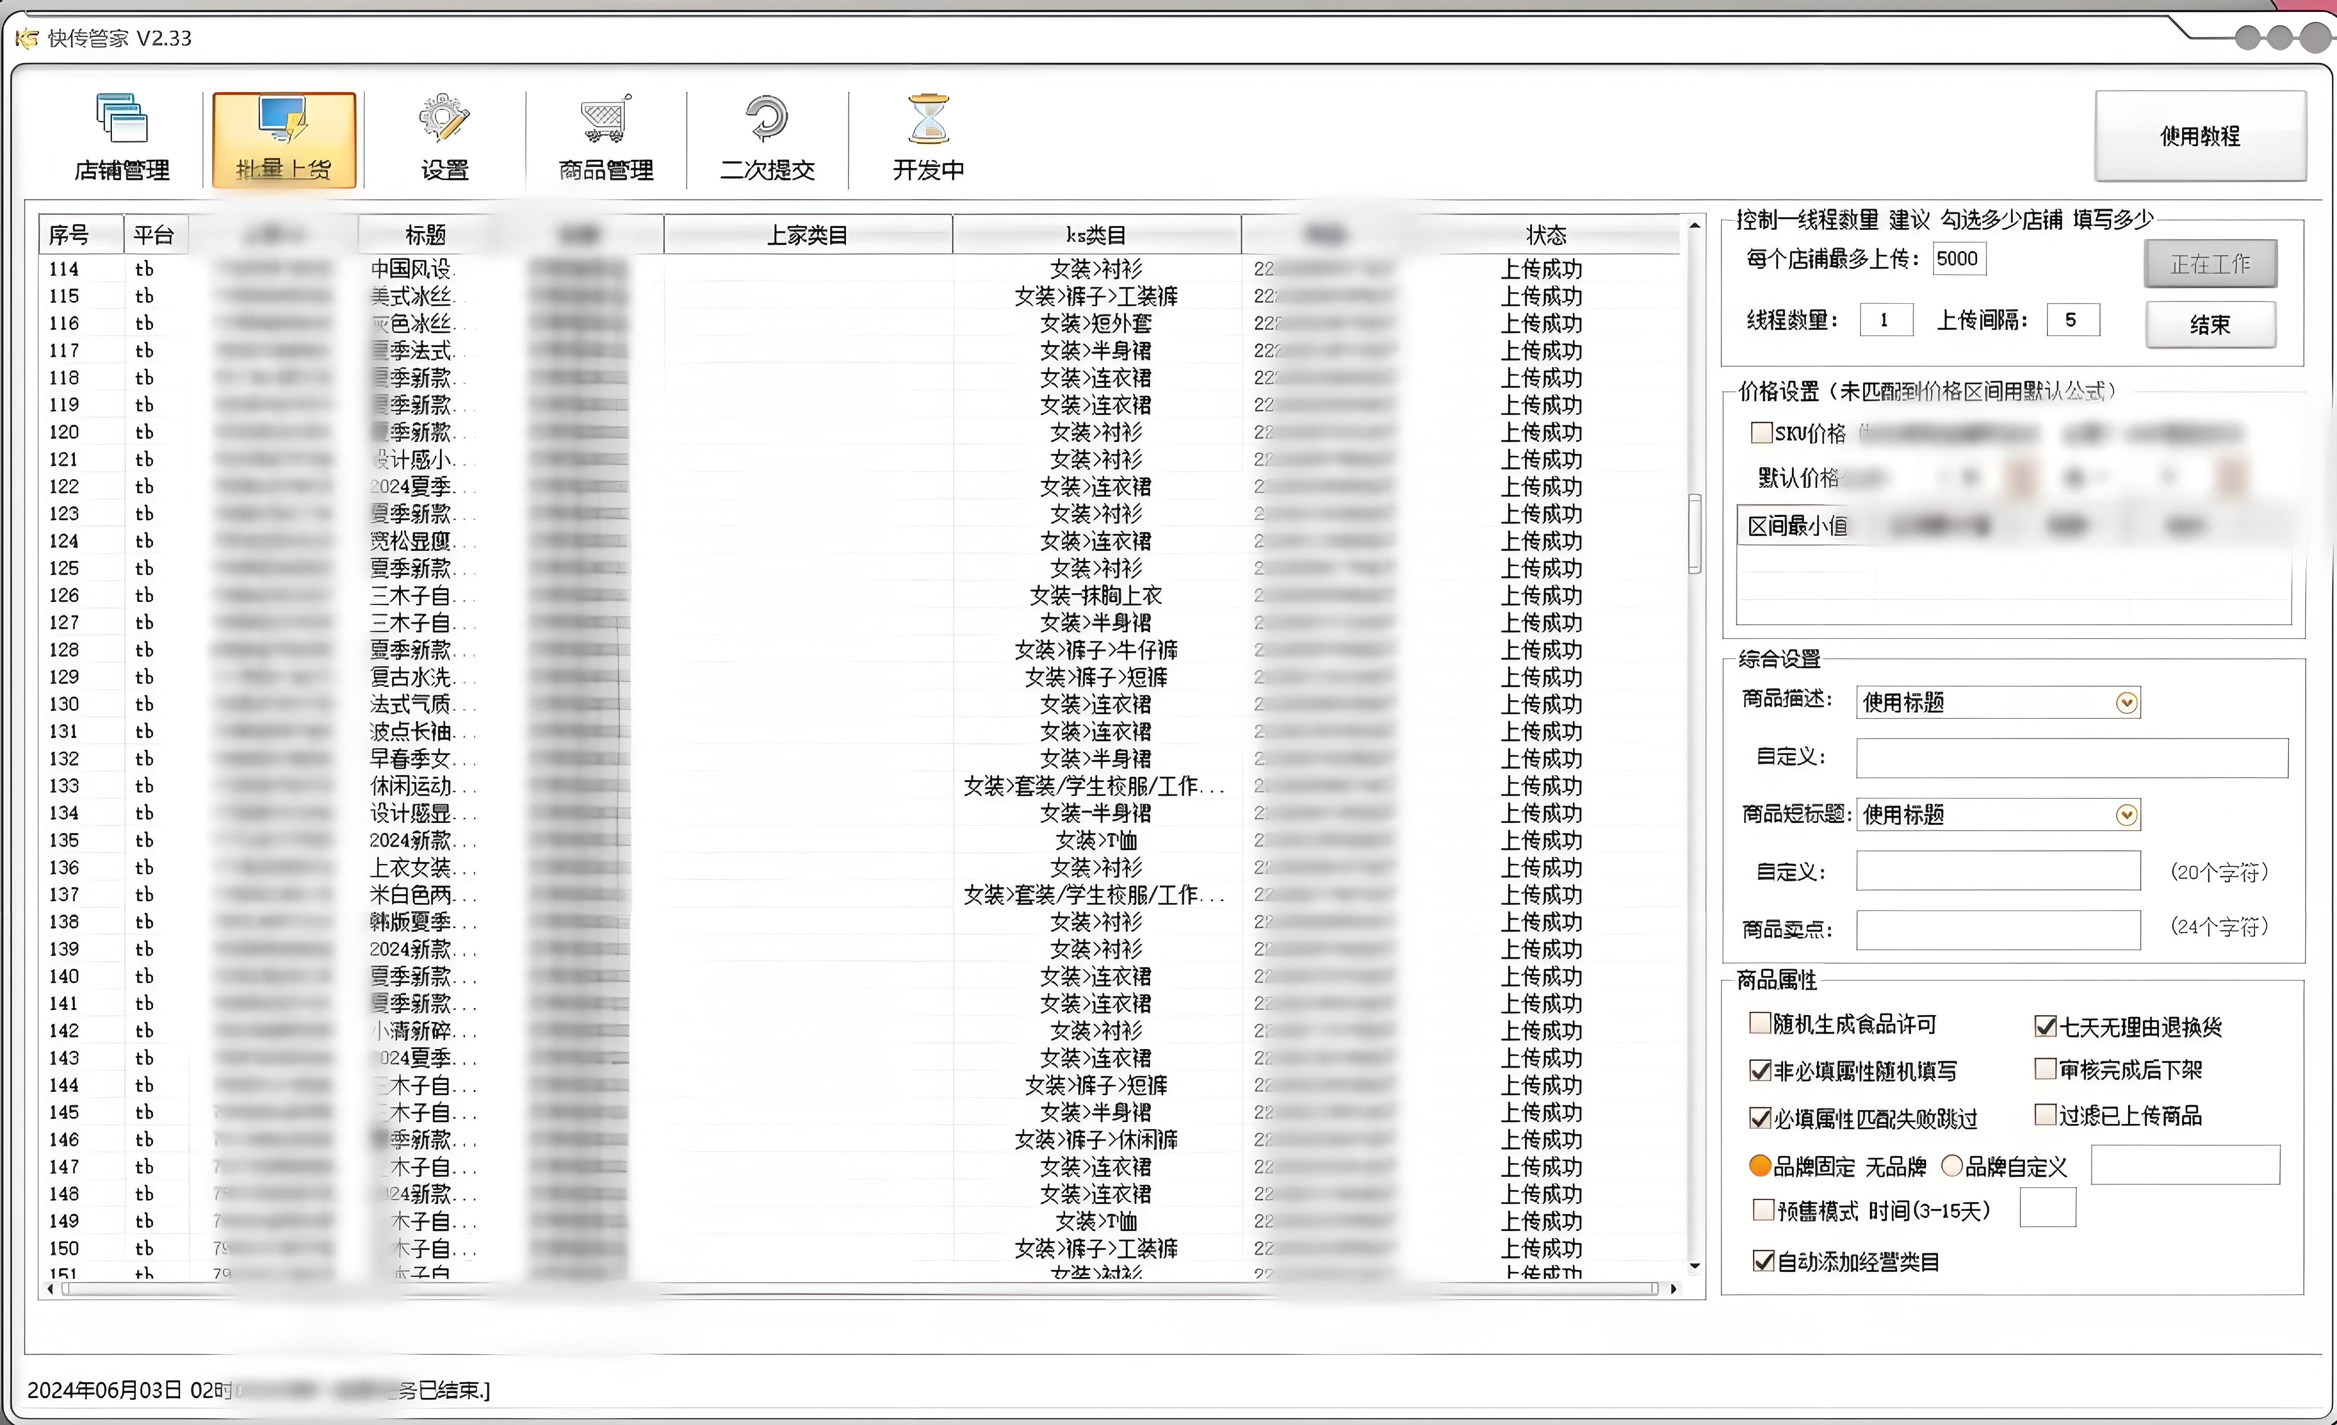Expand the 商品描述 dropdown
The image size is (2337, 1425).
[x=2126, y=702]
